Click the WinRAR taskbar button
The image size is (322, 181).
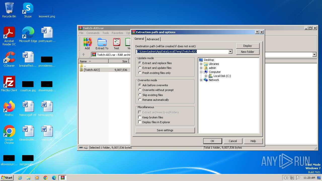tap(62, 178)
